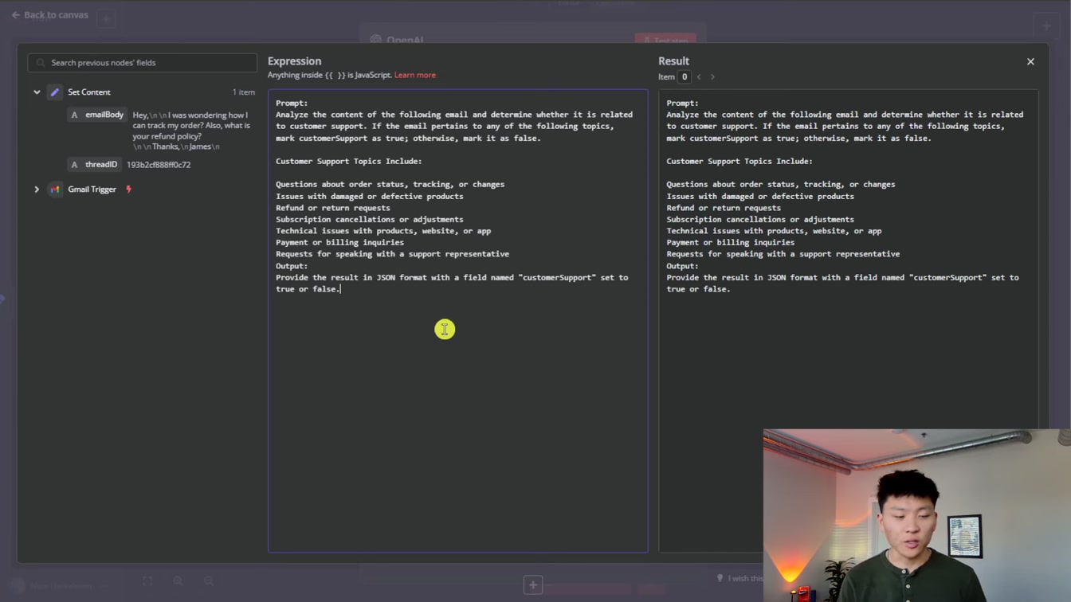Click the fit-to-view icon
This screenshot has height=602, width=1071.
147,582
